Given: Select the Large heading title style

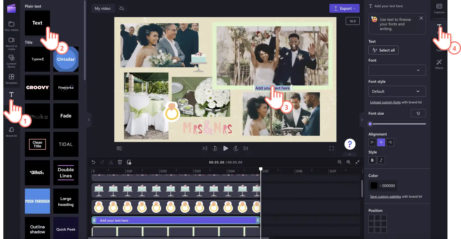Looking at the screenshot, I should (66, 201).
